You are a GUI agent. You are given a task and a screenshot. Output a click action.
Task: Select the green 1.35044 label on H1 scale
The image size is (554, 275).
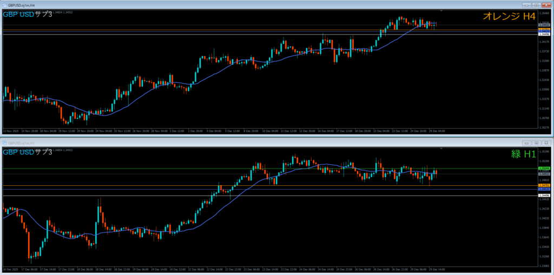[x=544, y=169]
